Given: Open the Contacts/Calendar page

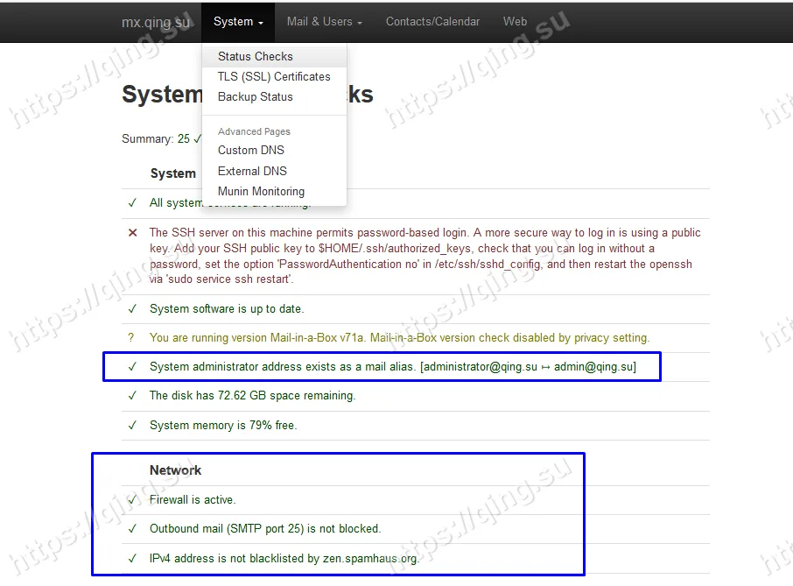Looking at the screenshot, I should pyautogui.click(x=432, y=22).
